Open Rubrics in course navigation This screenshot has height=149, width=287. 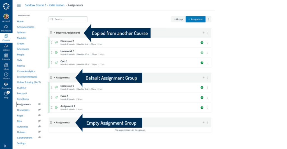pyautogui.click(x=21, y=66)
